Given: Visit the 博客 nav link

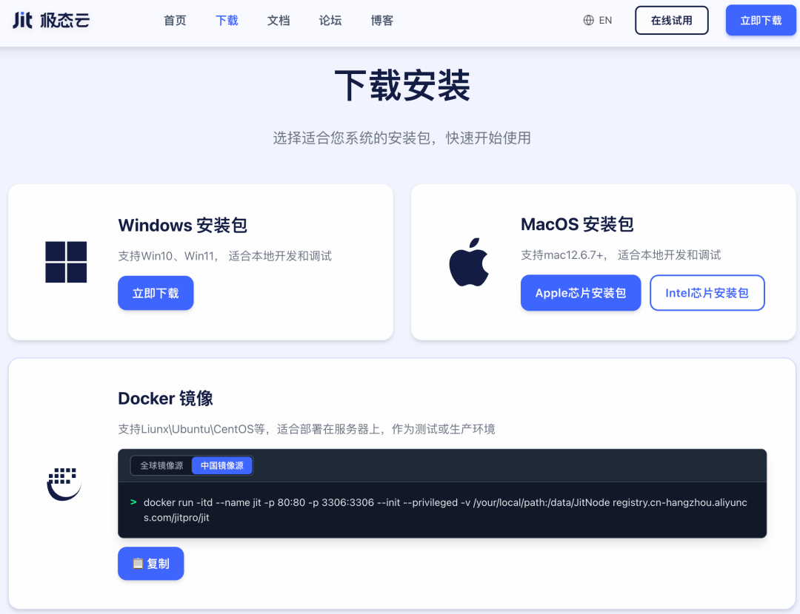Looking at the screenshot, I should coord(381,21).
